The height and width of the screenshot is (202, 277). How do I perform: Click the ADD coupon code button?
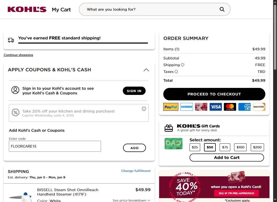pyautogui.click(x=134, y=148)
